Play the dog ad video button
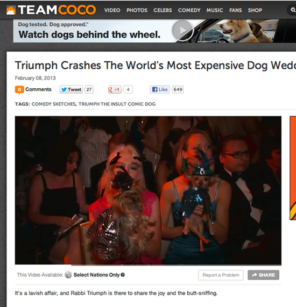Image resolution: width=296 pixels, height=307 pixels. click(x=183, y=31)
